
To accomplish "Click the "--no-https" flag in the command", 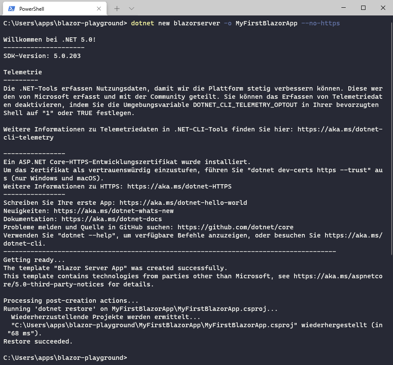I will click(x=320, y=23).
